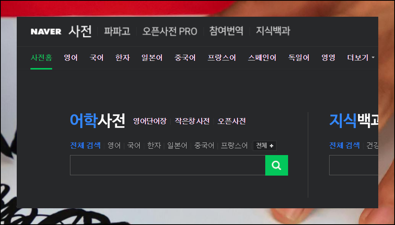The width and height of the screenshot is (395, 225).
Task: Open 작은창 사전 link
Action: coord(192,121)
